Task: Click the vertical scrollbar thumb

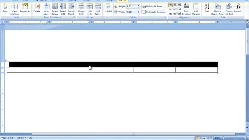Action: pos(247,42)
